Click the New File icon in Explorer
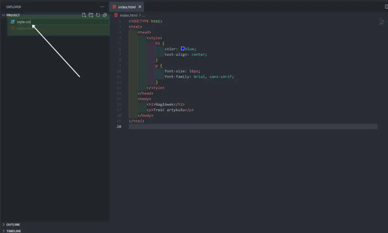388x233 pixels. click(84, 15)
